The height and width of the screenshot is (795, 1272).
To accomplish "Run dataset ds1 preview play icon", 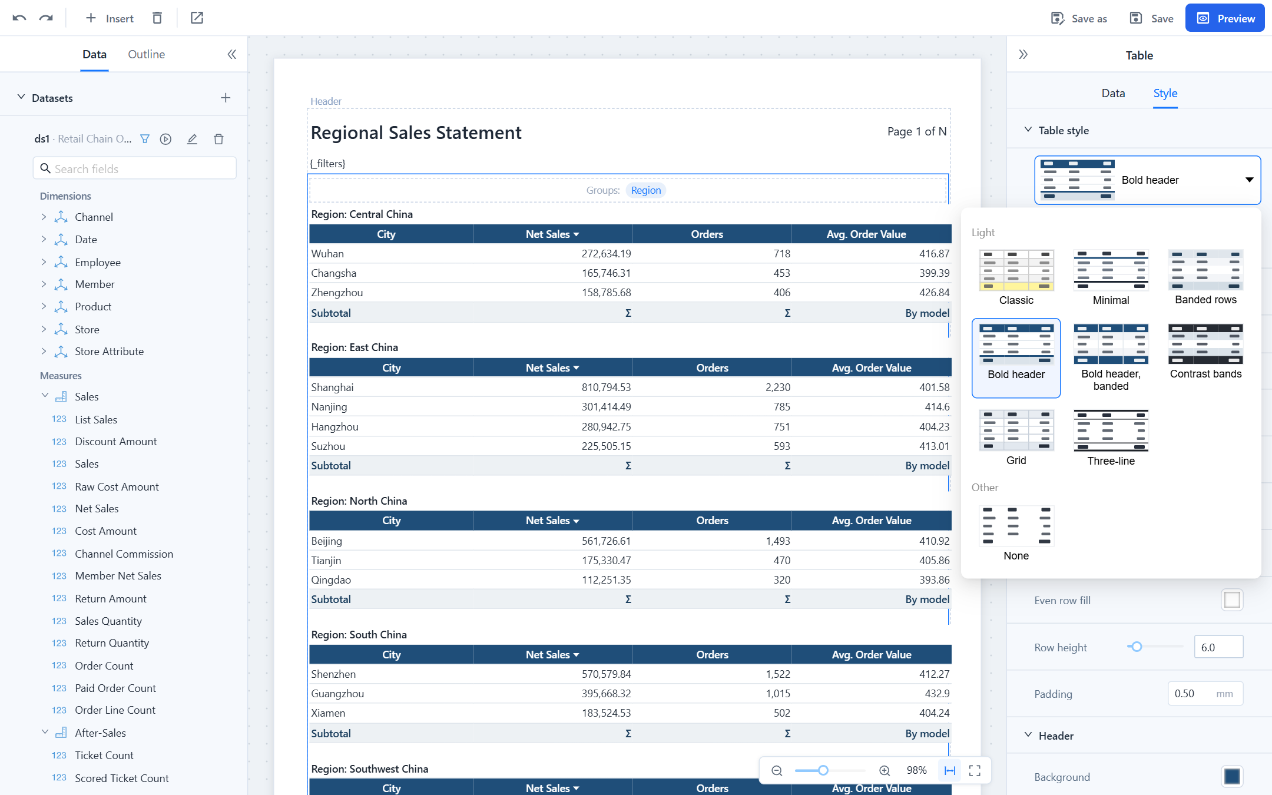I will 165,139.
